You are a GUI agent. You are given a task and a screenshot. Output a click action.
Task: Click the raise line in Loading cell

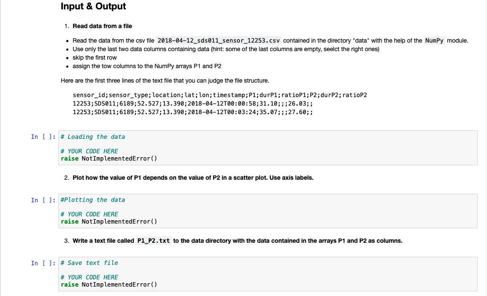pyautogui.click(x=109, y=158)
